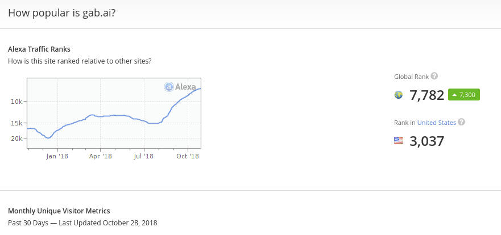The height and width of the screenshot is (235, 501).
Task: Click the Oct '18 label on chart axis
Action: coord(188,156)
